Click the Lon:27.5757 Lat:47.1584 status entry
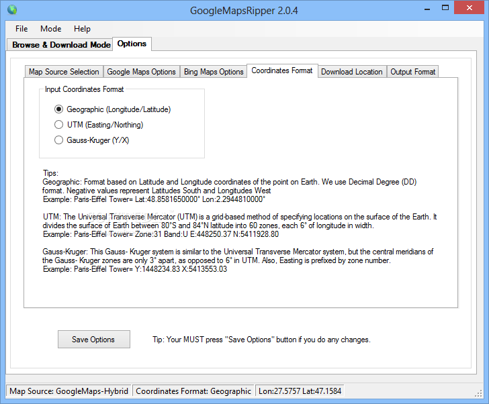 click(x=300, y=391)
